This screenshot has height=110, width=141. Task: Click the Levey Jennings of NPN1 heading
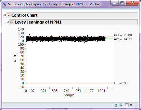point(38,22)
